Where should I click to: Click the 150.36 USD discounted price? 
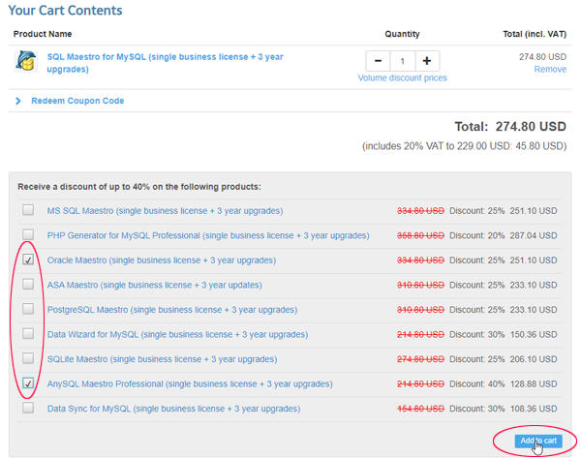pyautogui.click(x=534, y=335)
